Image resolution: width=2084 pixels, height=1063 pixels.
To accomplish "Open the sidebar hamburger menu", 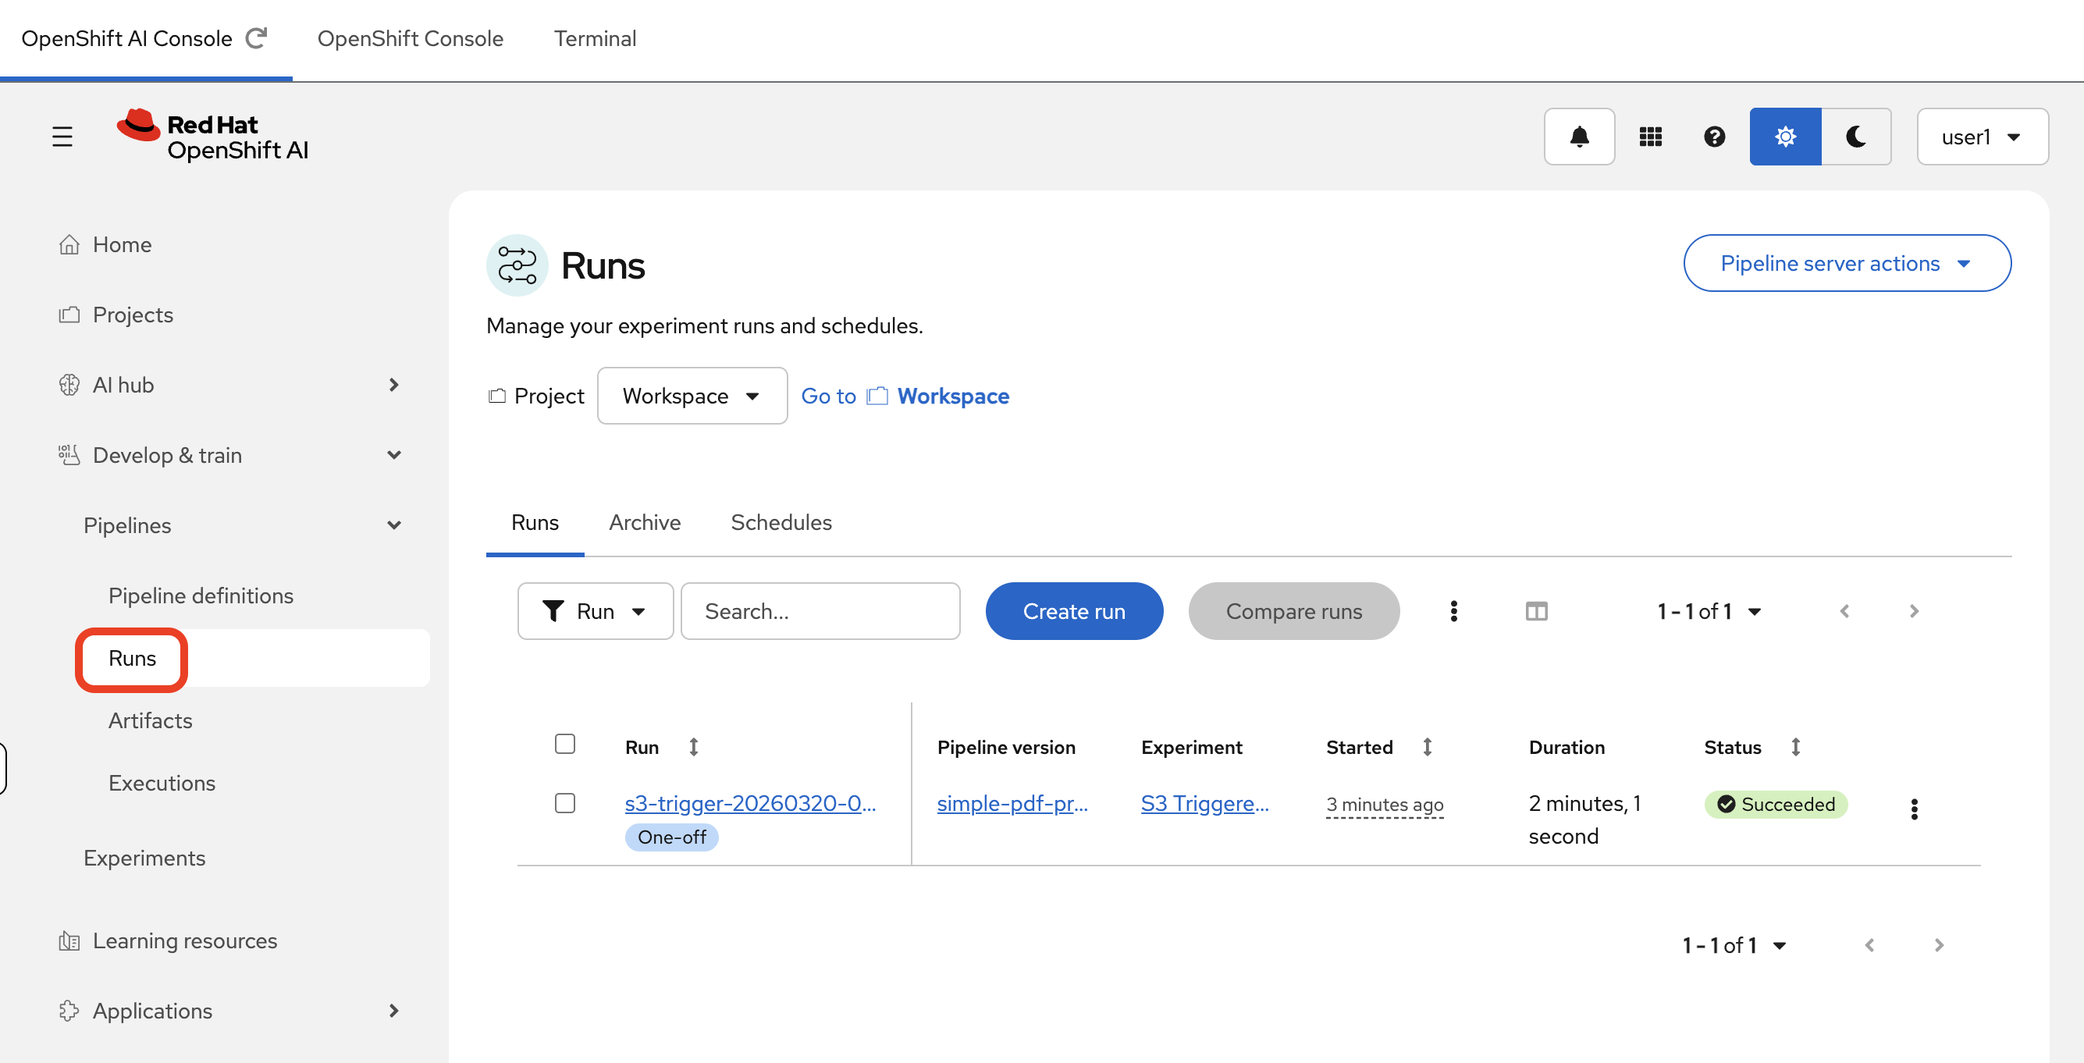I will (x=63, y=136).
